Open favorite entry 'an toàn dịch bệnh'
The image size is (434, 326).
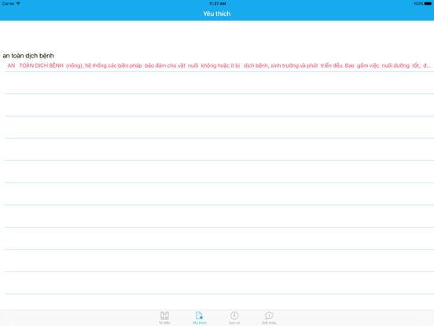point(217,60)
